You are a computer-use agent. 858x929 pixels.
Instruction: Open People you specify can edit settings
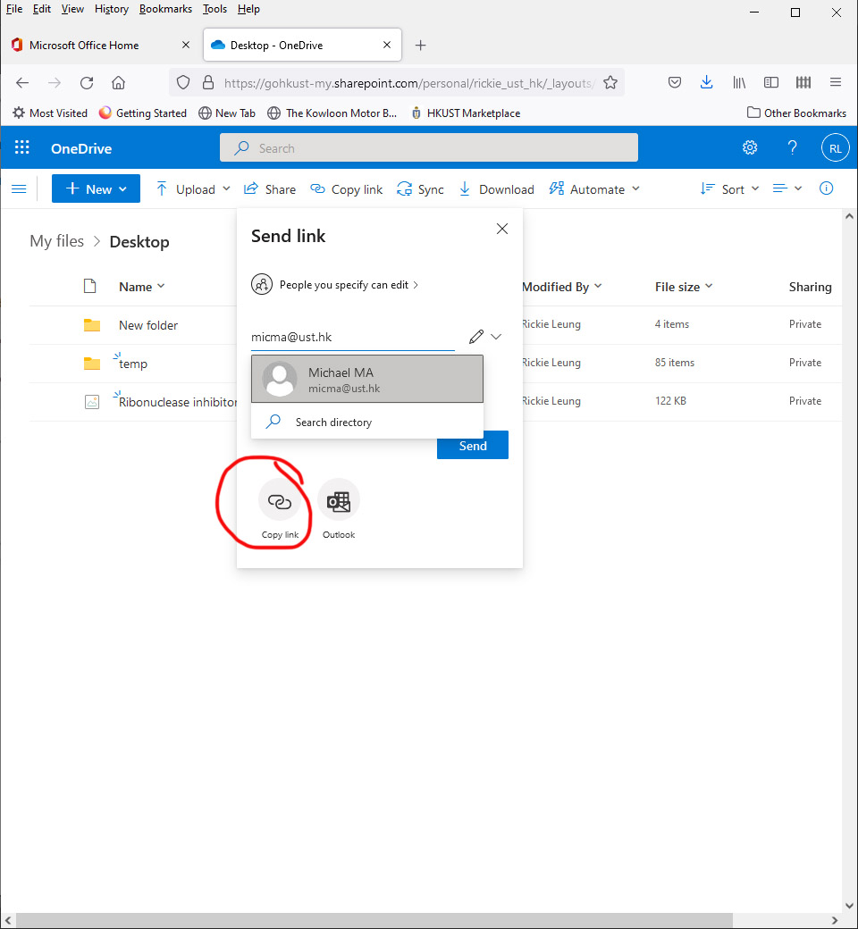click(335, 285)
